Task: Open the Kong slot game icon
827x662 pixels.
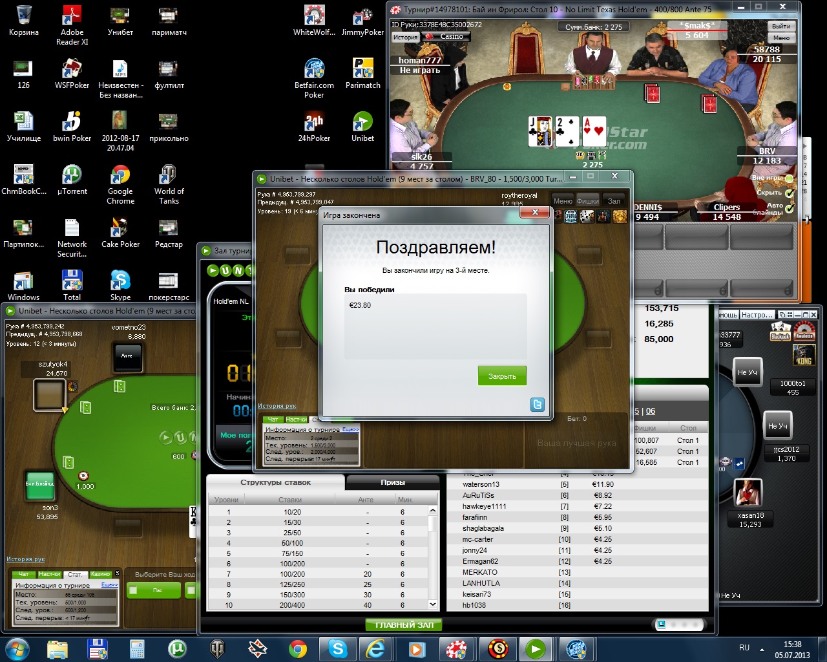Action: coord(803,354)
